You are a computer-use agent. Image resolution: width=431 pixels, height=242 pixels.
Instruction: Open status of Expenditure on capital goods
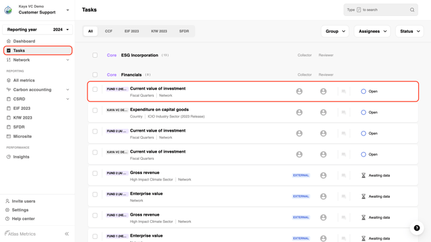pyautogui.click(x=369, y=112)
